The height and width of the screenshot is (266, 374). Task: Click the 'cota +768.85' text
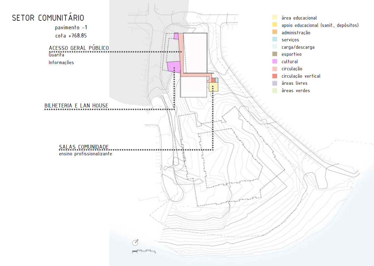pyautogui.click(x=71, y=36)
